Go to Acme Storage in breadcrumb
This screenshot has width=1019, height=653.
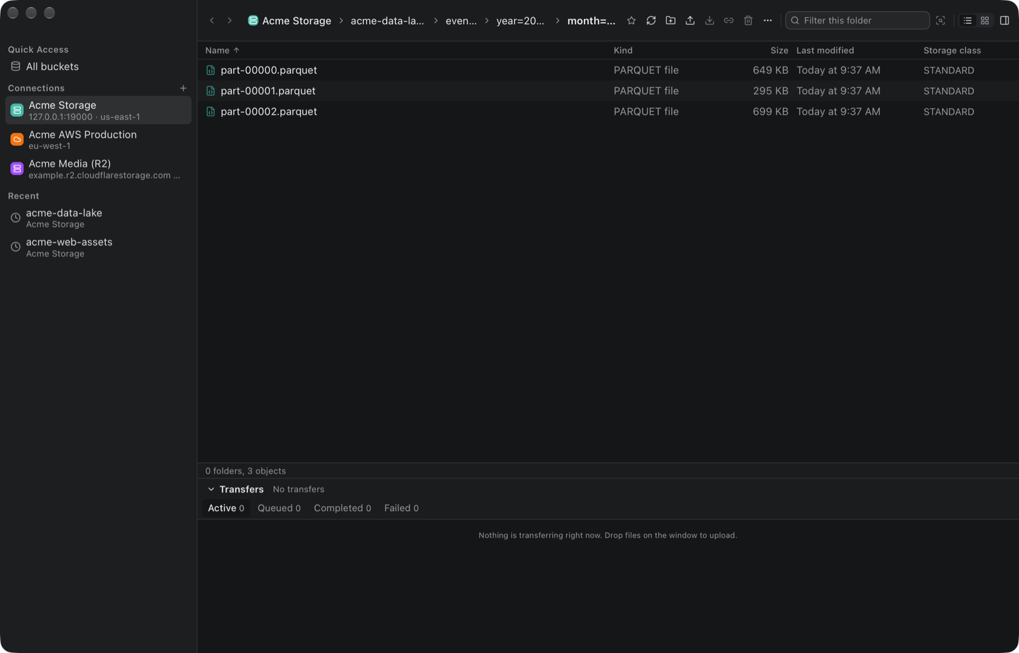coord(290,20)
